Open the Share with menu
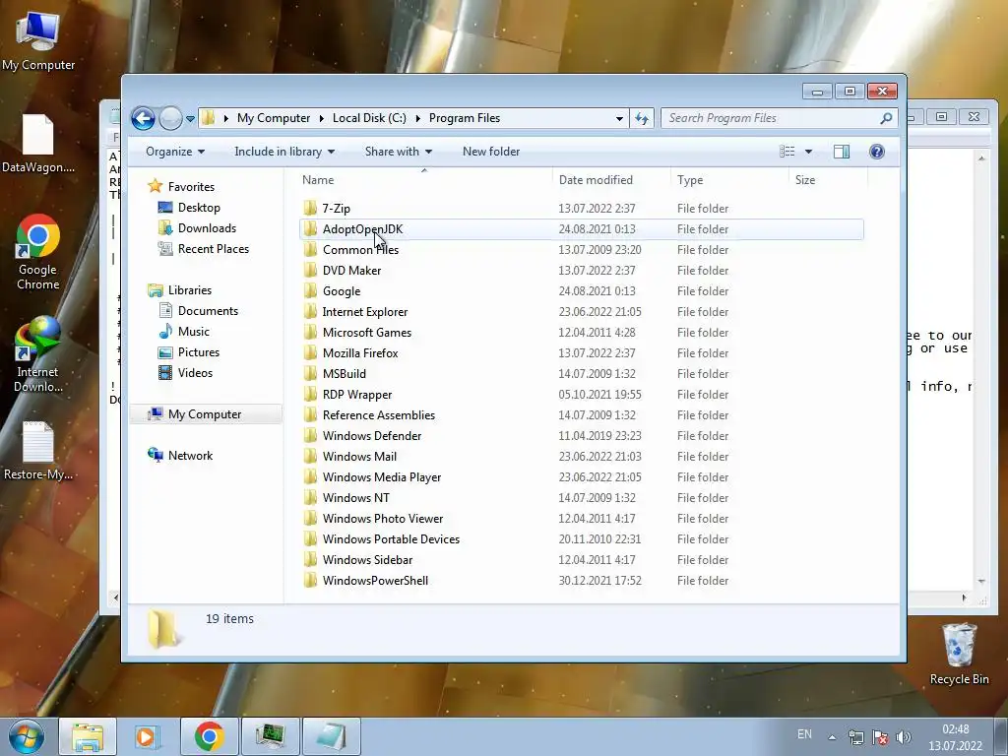The height and width of the screenshot is (756, 1008). point(398,152)
